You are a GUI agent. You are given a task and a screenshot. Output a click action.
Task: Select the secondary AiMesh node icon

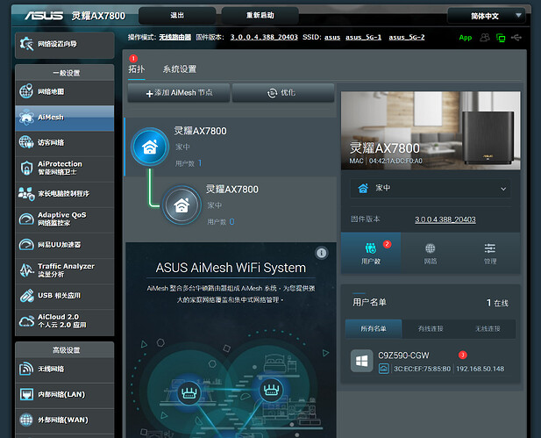pos(182,205)
